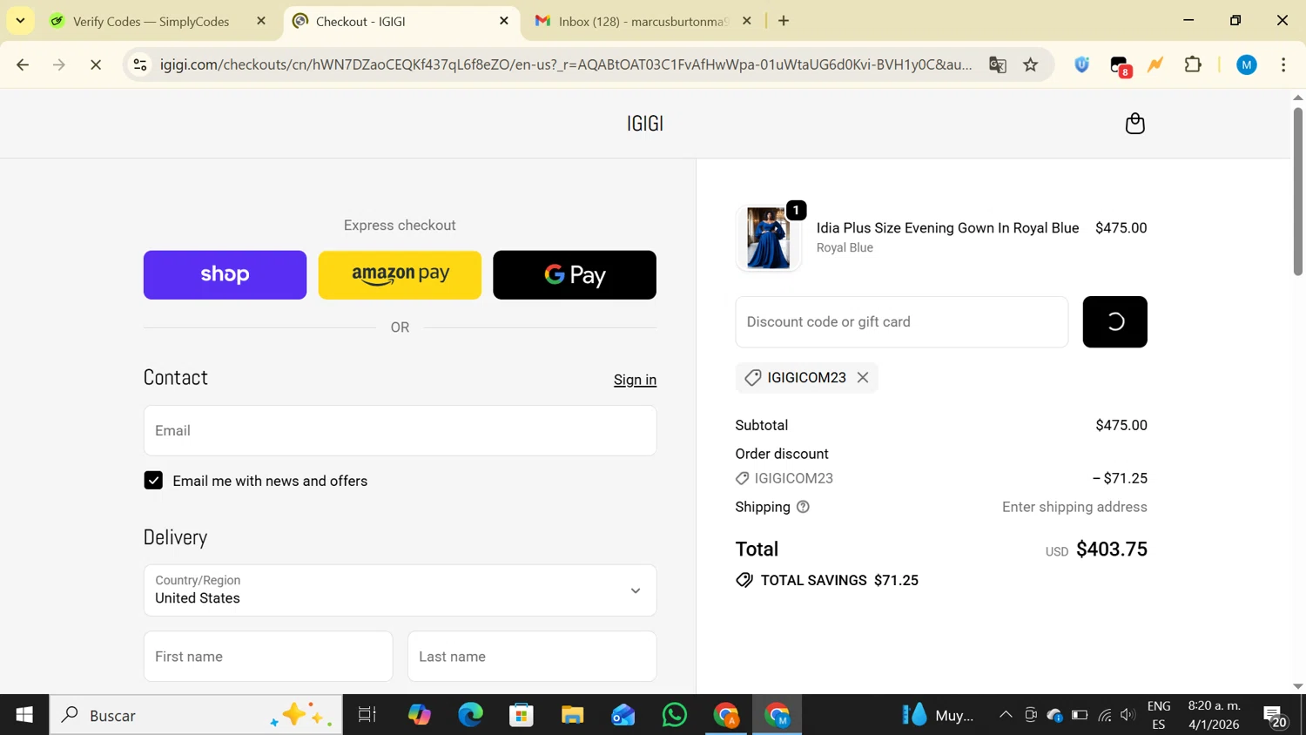Go back to the previous page
The width and height of the screenshot is (1306, 735).
point(23,64)
